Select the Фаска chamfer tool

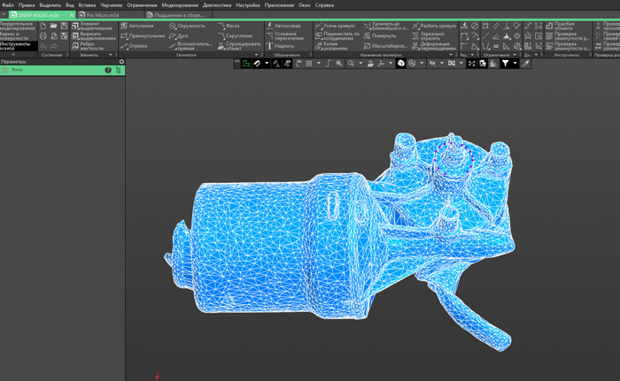[x=232, y=27]
